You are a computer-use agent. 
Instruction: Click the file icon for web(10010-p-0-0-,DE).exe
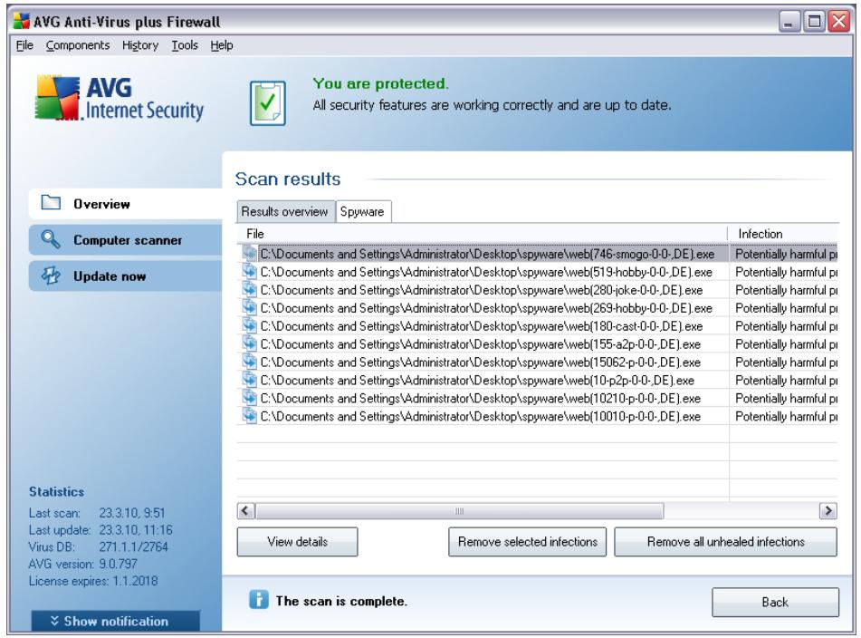[249, 417]
